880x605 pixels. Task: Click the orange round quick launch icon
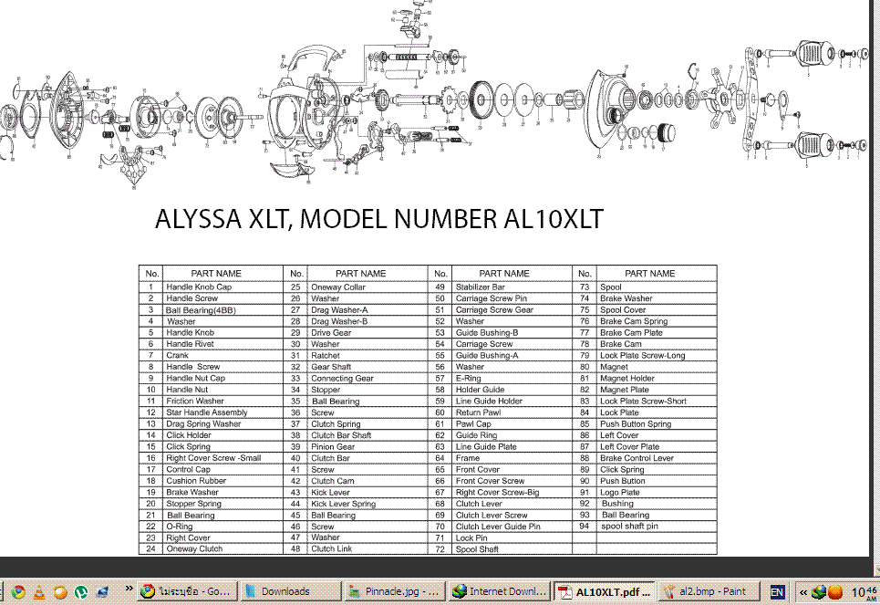point(60,591)
